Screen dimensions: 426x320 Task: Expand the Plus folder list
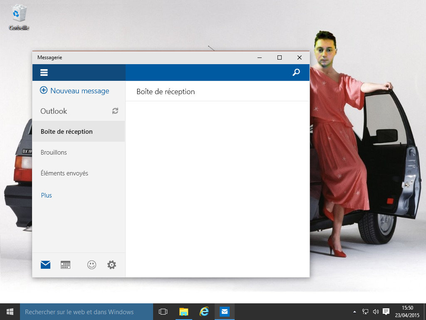tap(47, 195)
